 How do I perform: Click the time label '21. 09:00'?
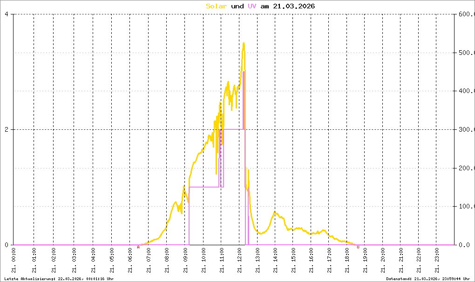[185, 260]
